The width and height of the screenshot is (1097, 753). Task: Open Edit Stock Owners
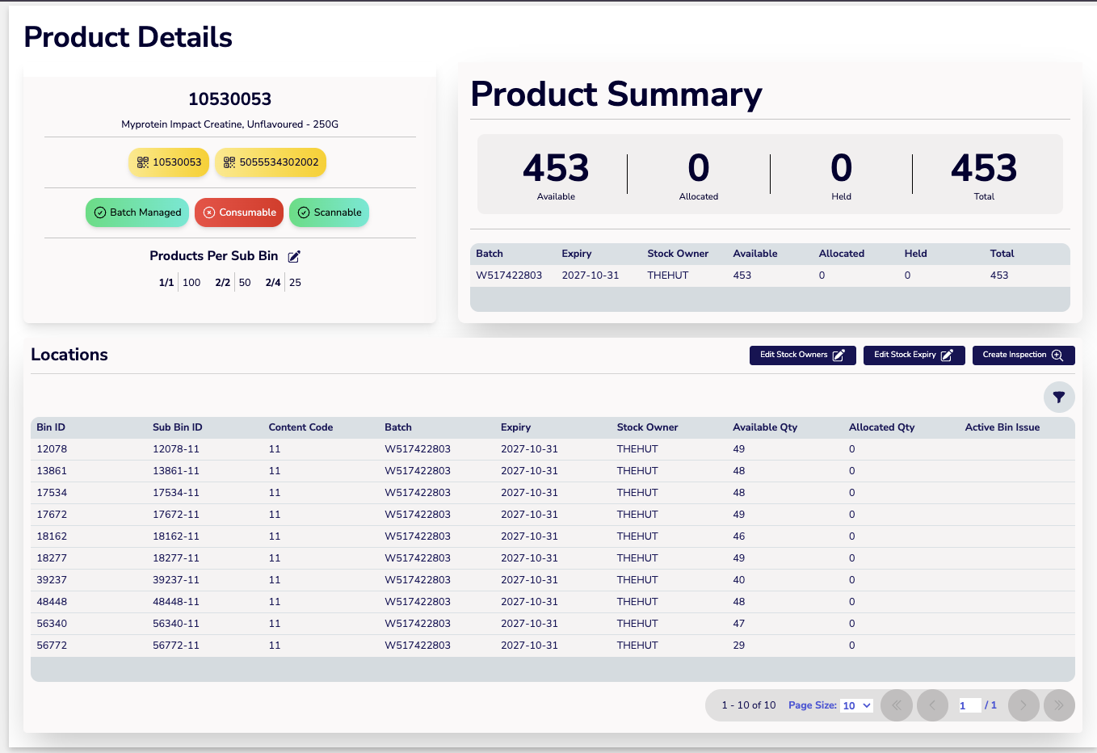pos(802,355)
